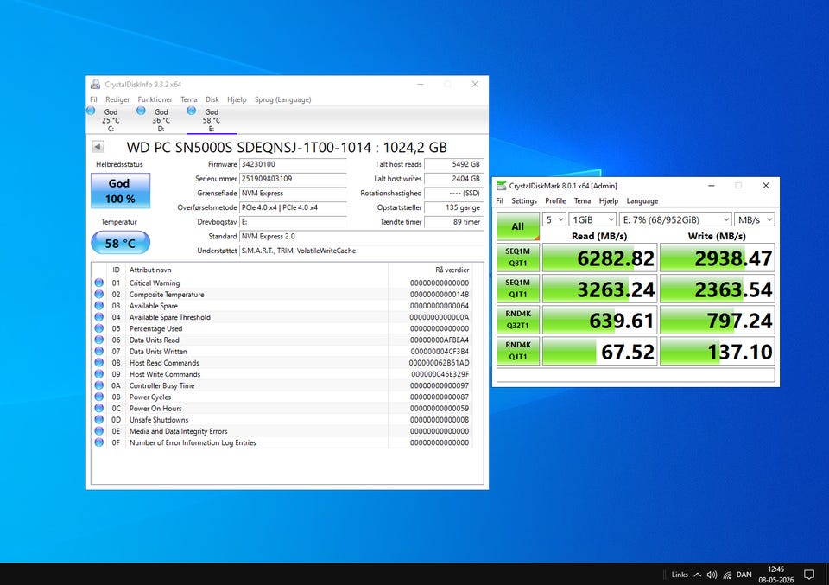This screenshot has height=585, width=829.
Task: Show hidden tray icons chevron
Action: tap(698, 575)
